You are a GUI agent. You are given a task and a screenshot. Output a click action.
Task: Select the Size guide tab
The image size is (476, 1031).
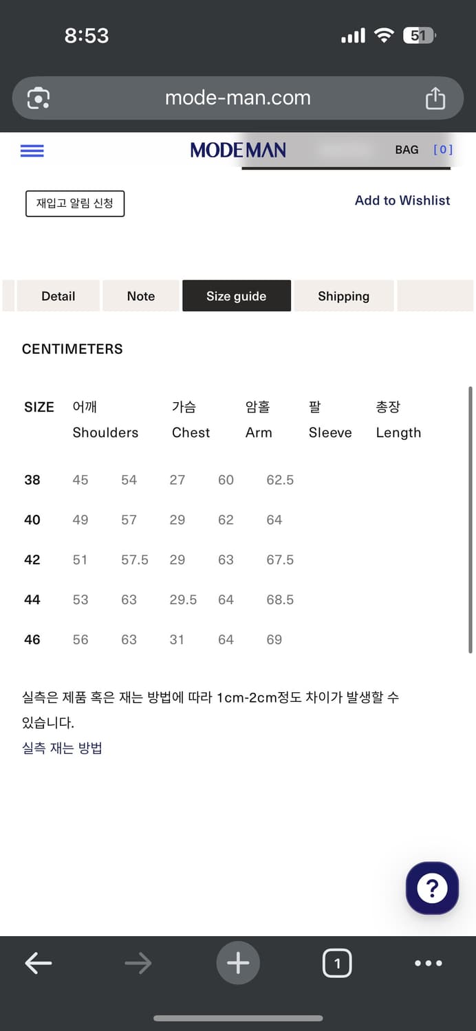(237, 296)
